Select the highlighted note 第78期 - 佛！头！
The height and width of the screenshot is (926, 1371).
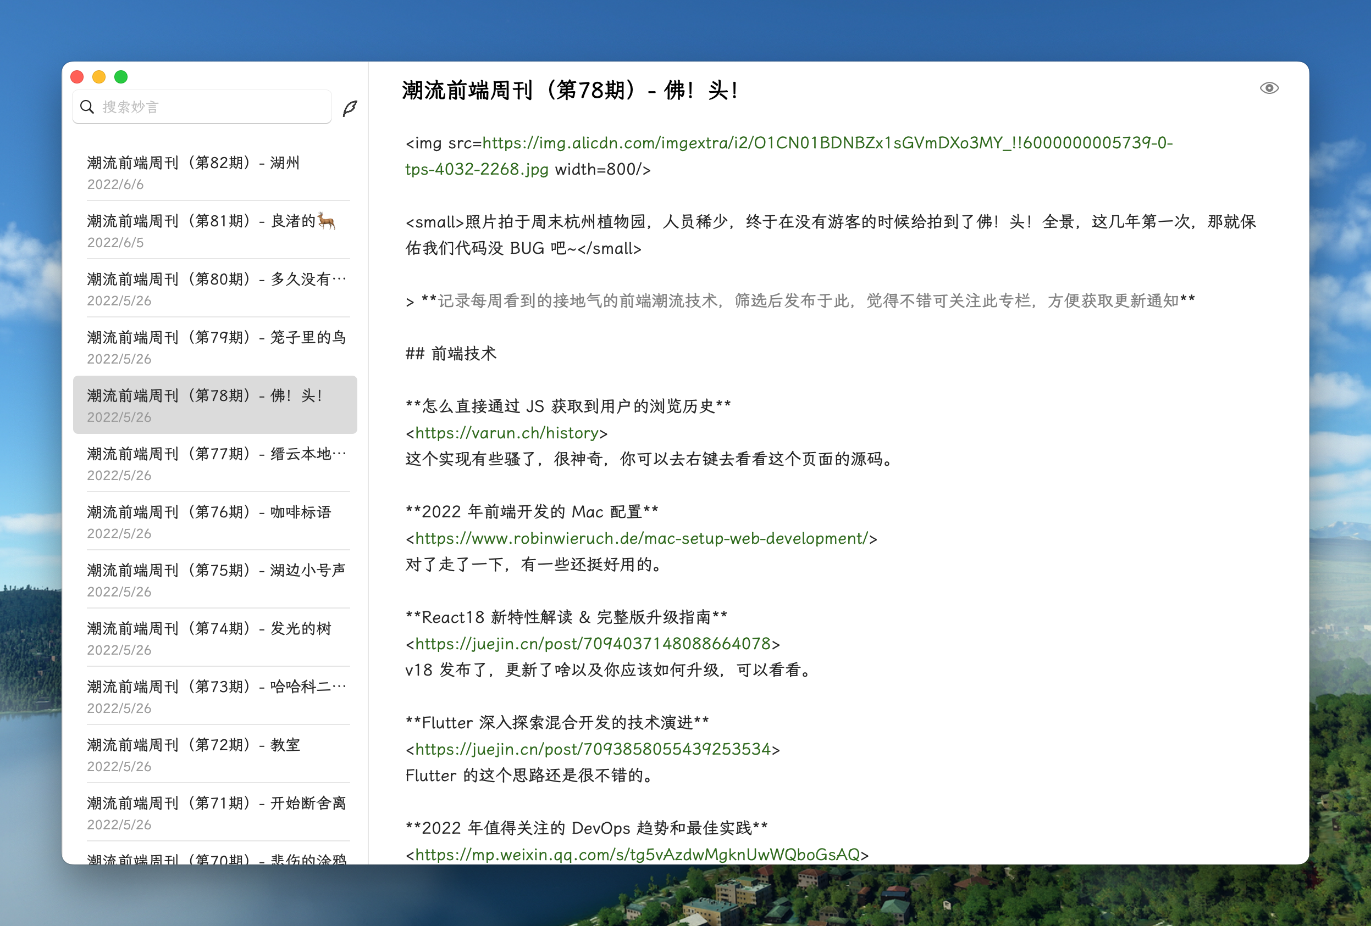[x=215, y=405]
